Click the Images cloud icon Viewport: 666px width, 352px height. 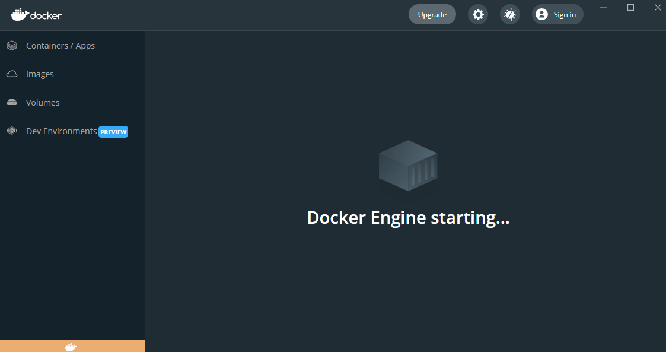click(x=12, y=74)
